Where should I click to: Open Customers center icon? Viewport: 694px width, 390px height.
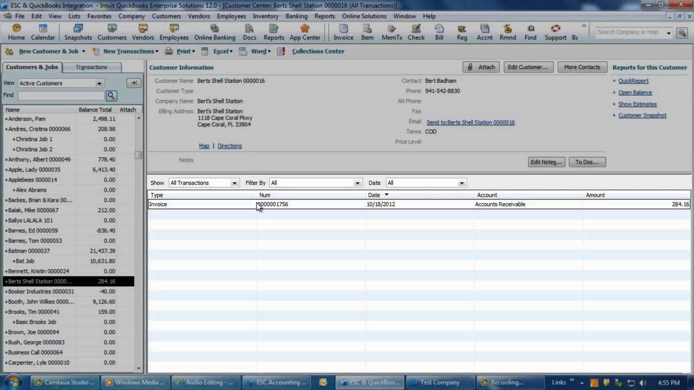point(112,32)
